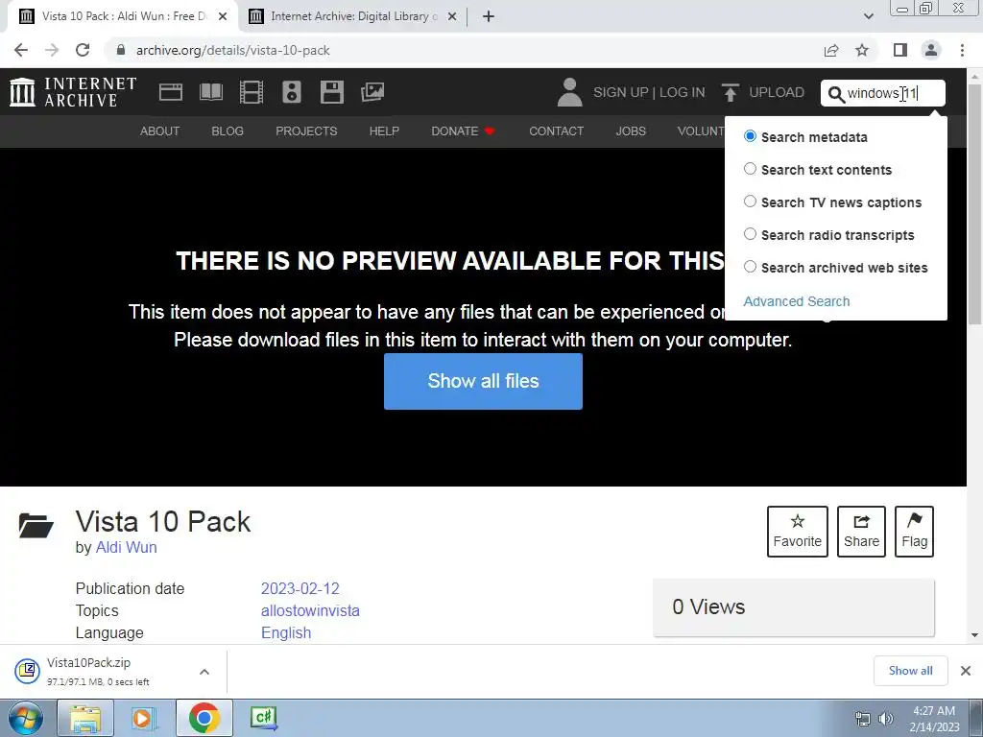Click the UPLOAD link
This screenshot has width=983, height=737.
pos(776,92)
